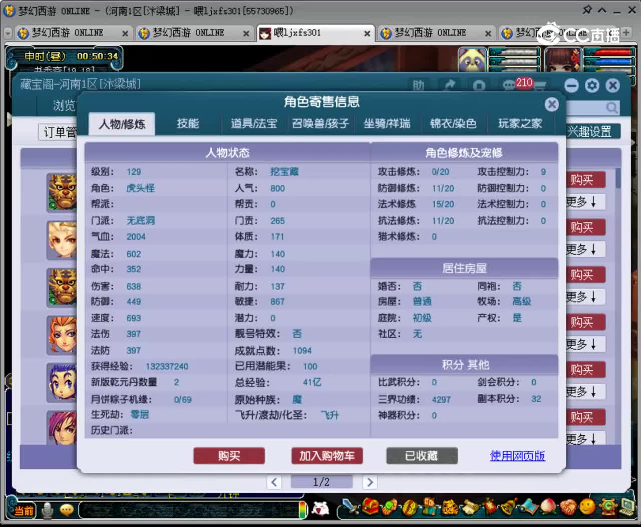Close the 角色寄售信息 dialog
The width and height of the screenshot is (641, 527).
[551, 104]
